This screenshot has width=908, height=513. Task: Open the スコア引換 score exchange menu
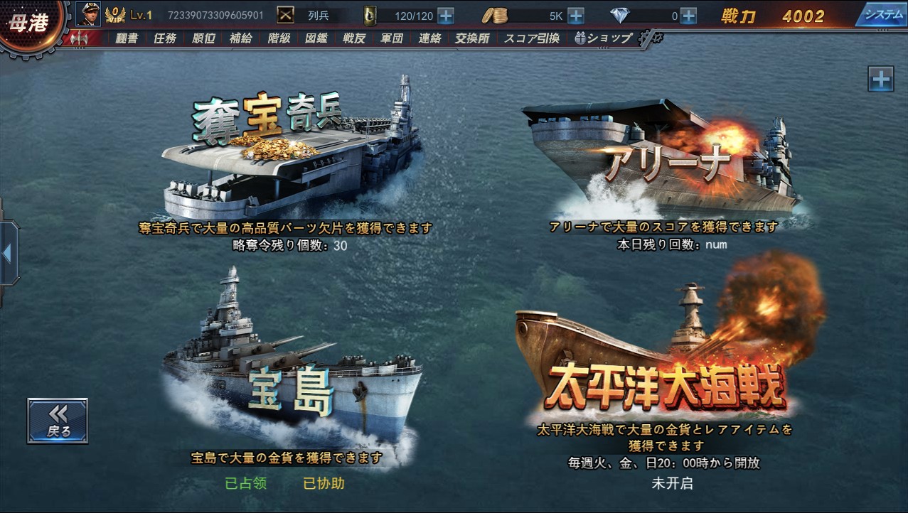(x=532, y=38)
